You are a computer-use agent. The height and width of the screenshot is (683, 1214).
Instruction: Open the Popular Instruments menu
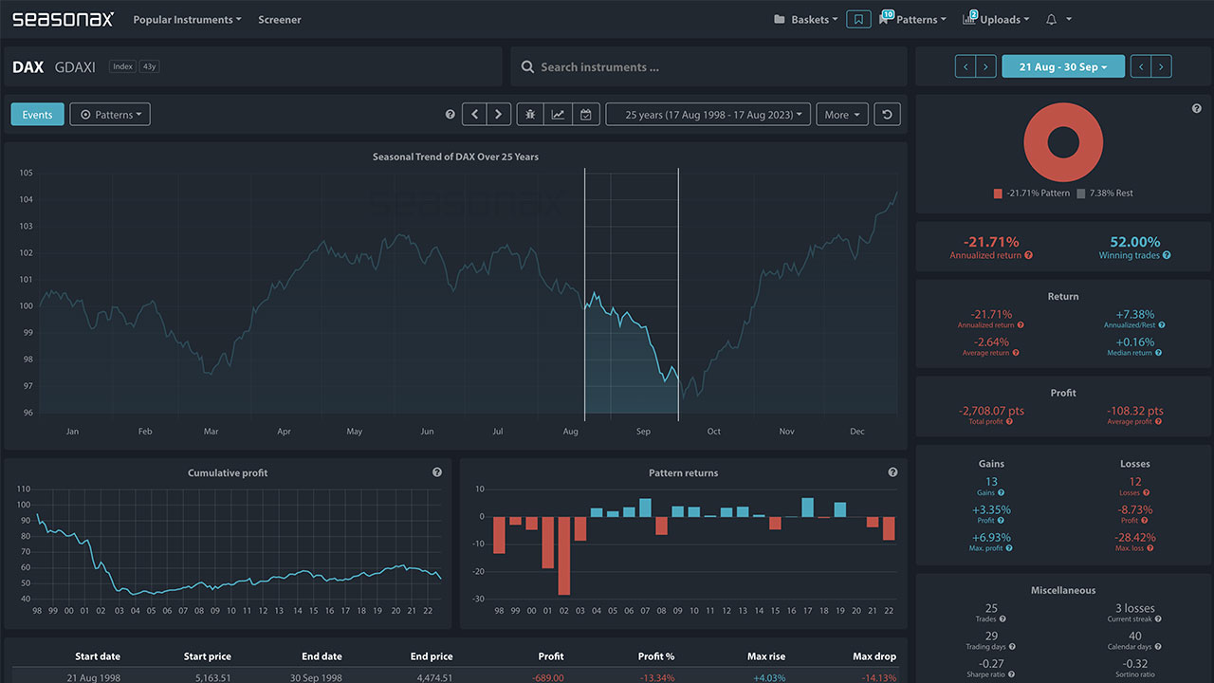click(187, 19)
